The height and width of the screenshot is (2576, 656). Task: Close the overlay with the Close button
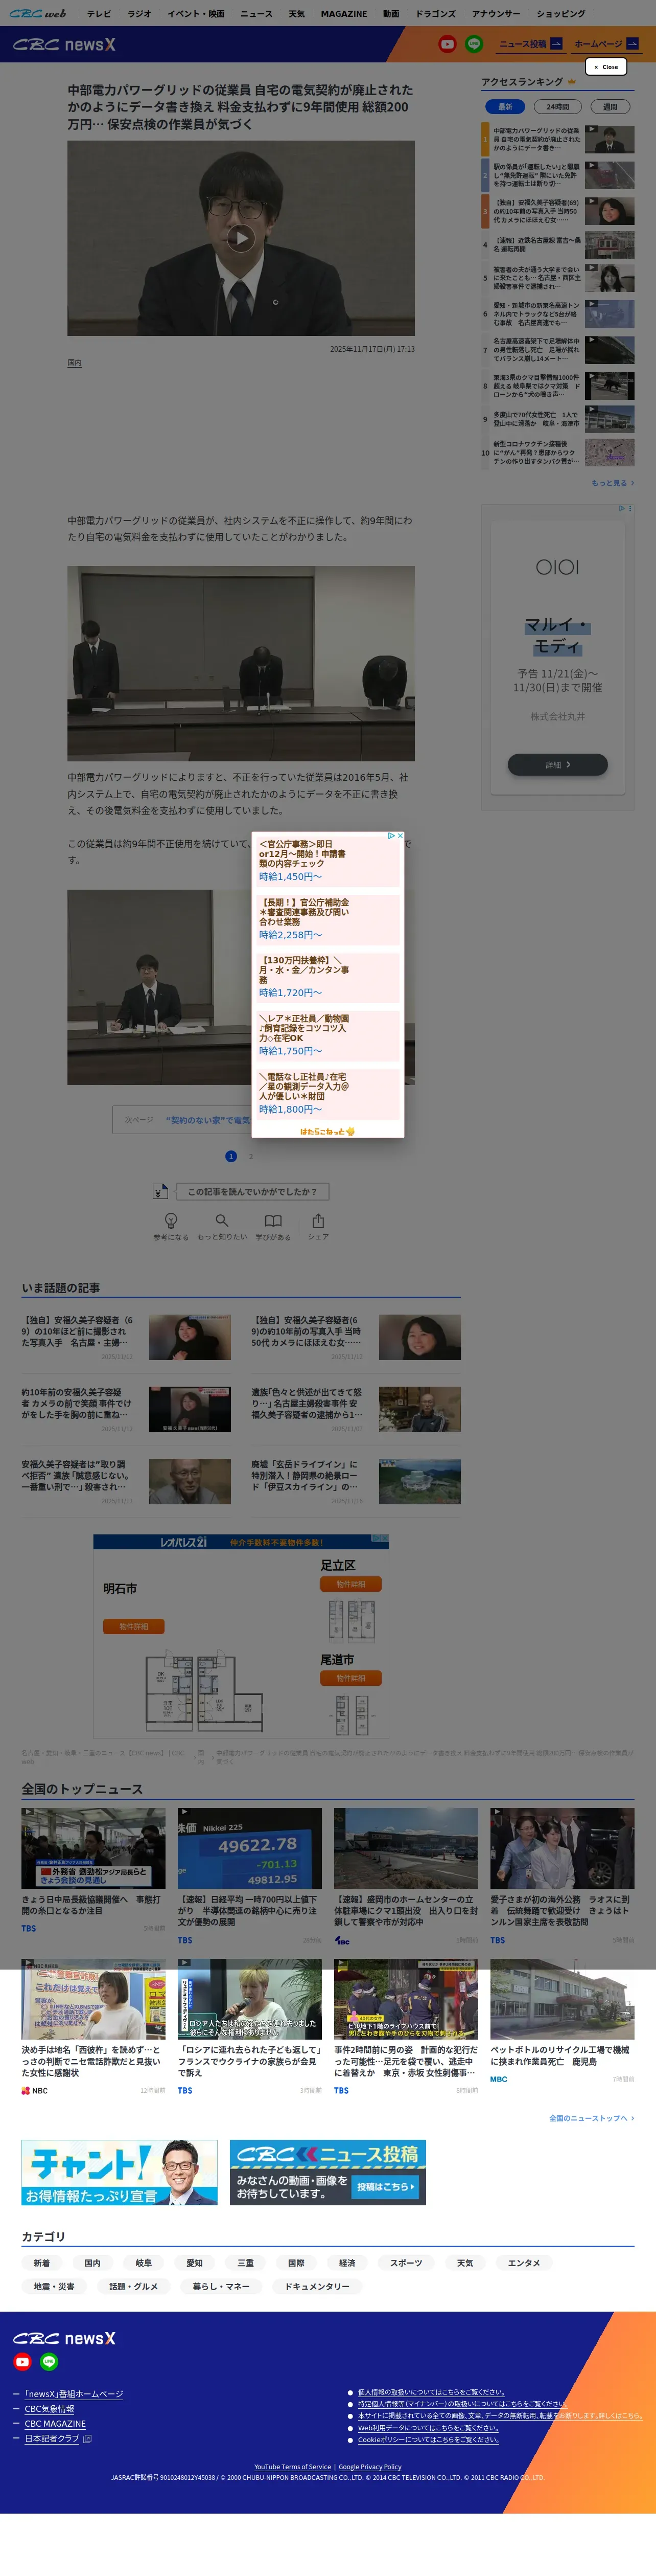(x=606, y=67)
